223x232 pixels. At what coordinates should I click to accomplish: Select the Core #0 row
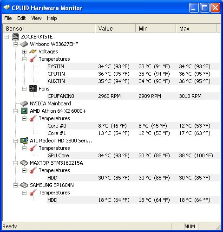pyautogui.click(x=133, y=126)
